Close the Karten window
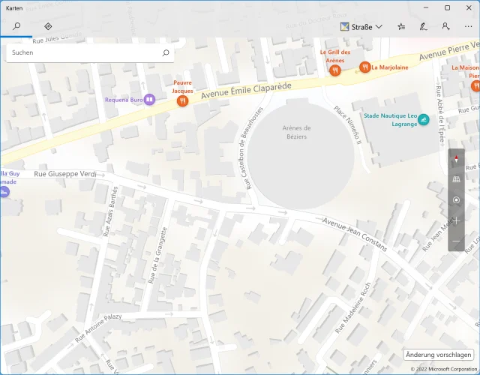The image size is (480, 375). pyautogui.click(x=469, y=7)
